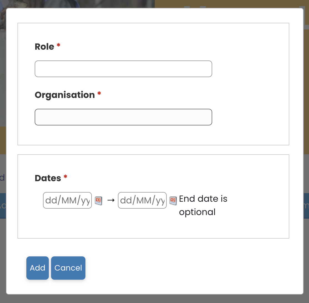Viewport: 309px width, 303px height.
Task: Click the 'End date is optional' hint
Action: tap(203, 205)
